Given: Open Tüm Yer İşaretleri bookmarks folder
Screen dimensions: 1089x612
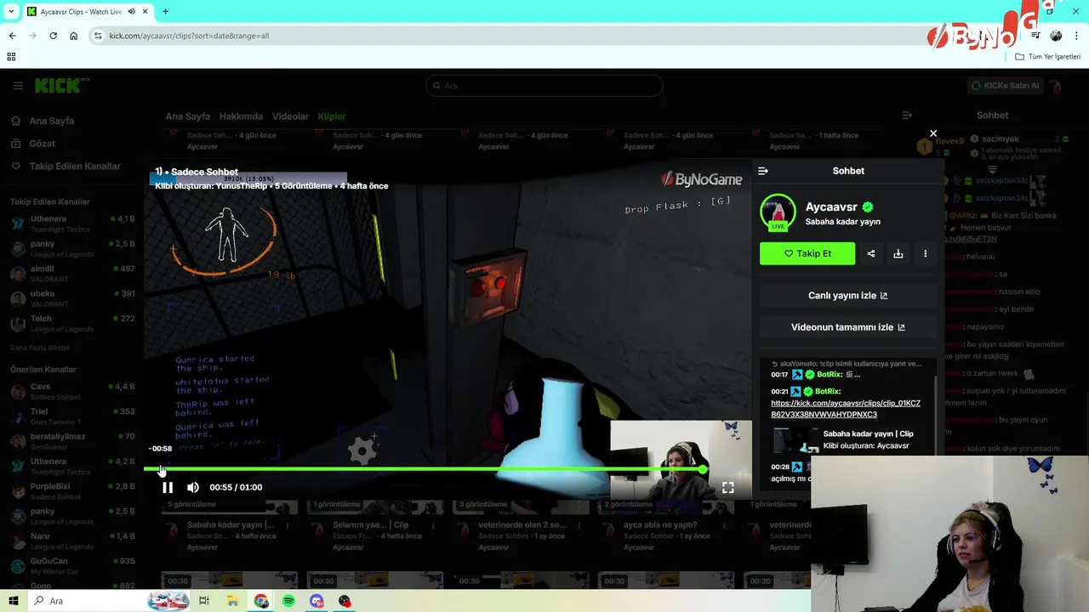Looking at the screenshot, I should click(1048, 57).
